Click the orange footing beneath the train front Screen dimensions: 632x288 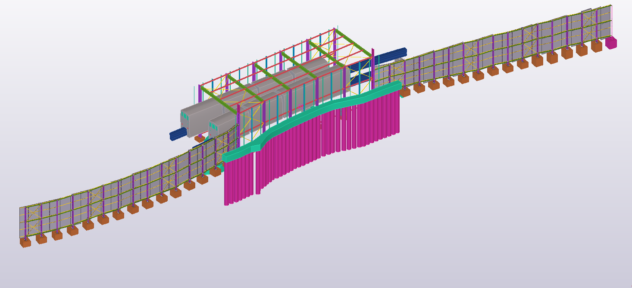(x=200, y=138)
